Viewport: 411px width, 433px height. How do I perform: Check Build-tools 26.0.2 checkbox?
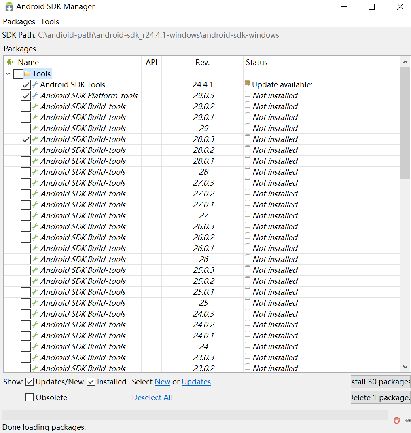click(x=26, y=237)
